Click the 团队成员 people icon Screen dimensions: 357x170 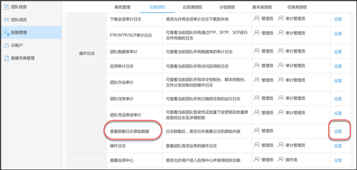click(6, 20)
